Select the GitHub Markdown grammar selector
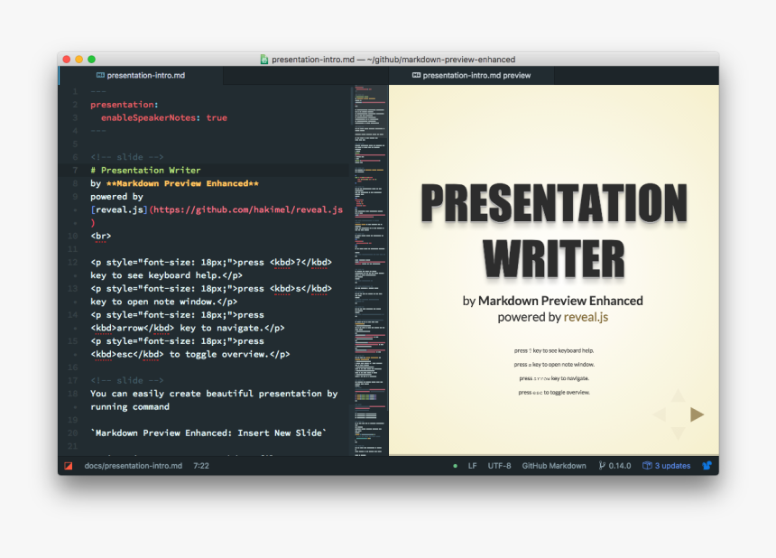 [554, 466]
